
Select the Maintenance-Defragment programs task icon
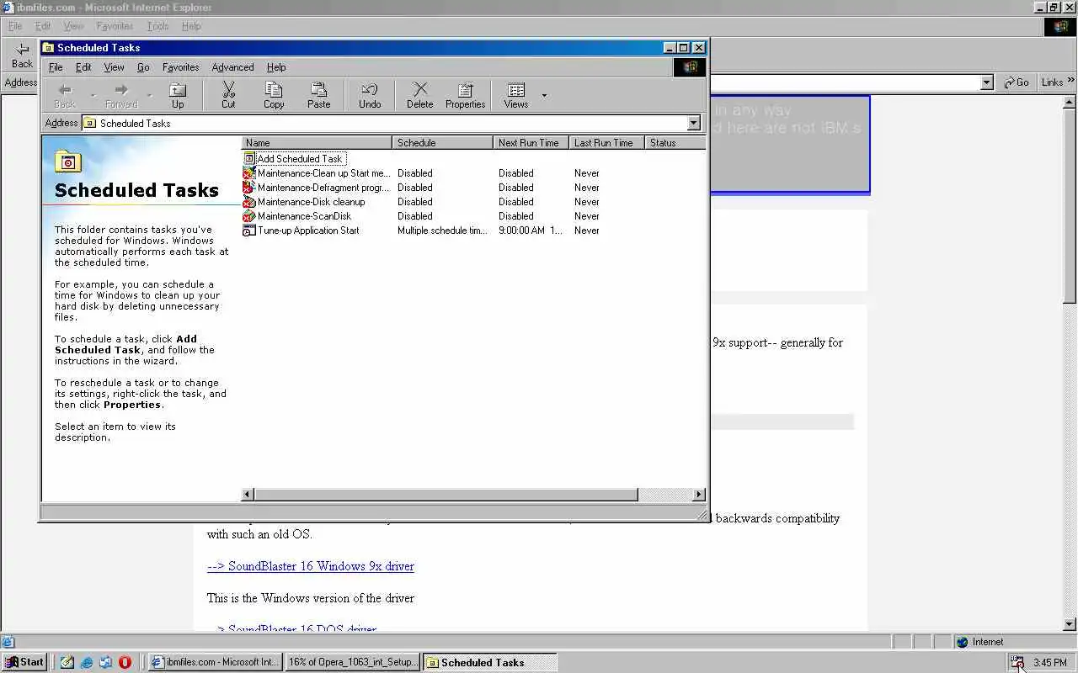[x=249, y=188]
